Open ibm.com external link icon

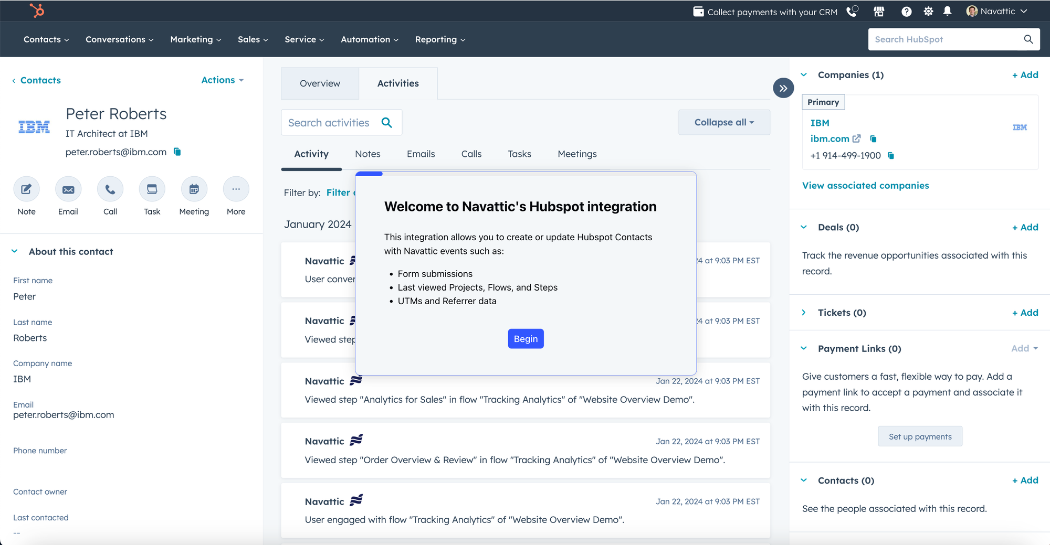[856, 138]
